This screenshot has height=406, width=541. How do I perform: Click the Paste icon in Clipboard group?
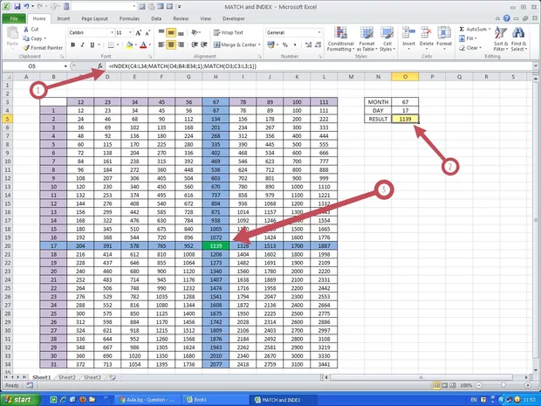pyautogui.click(x=12, y=33)
